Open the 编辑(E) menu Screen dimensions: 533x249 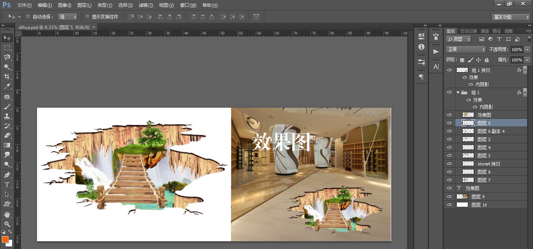(x=45, y=5)
